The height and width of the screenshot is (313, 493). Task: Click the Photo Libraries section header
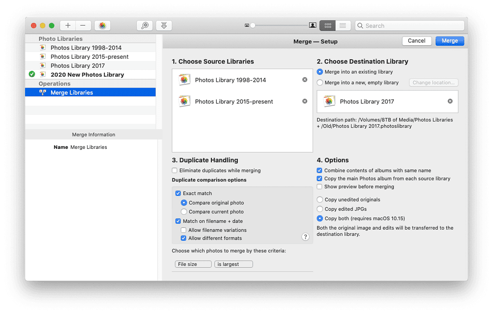click(x=61, y=39)
